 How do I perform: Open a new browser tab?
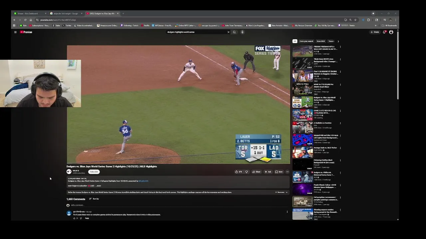click(x=123, y=14)
